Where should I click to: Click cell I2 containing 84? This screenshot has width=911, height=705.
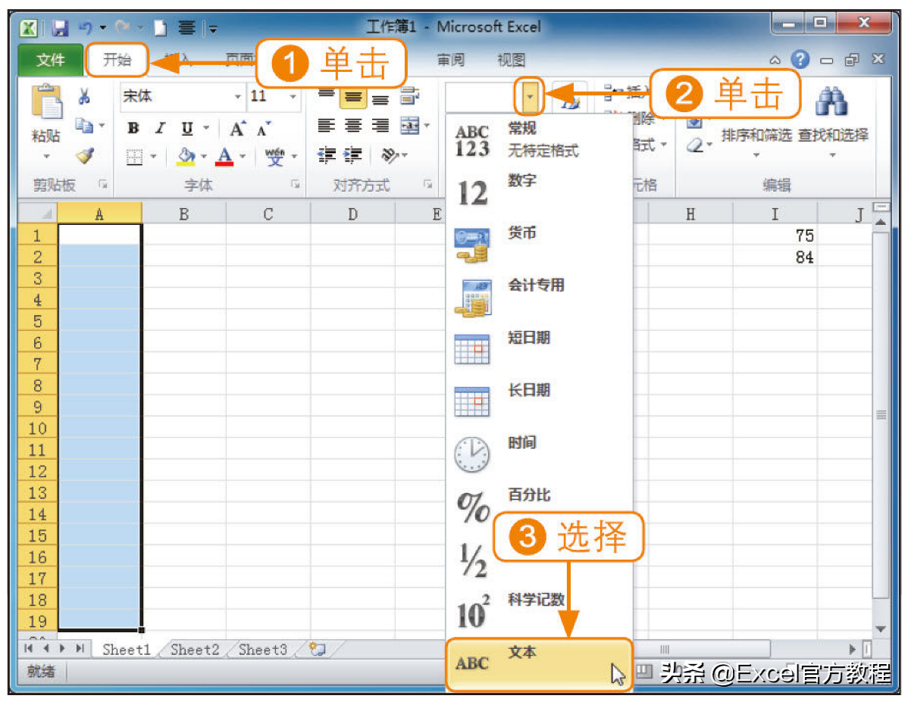(775, 257)
